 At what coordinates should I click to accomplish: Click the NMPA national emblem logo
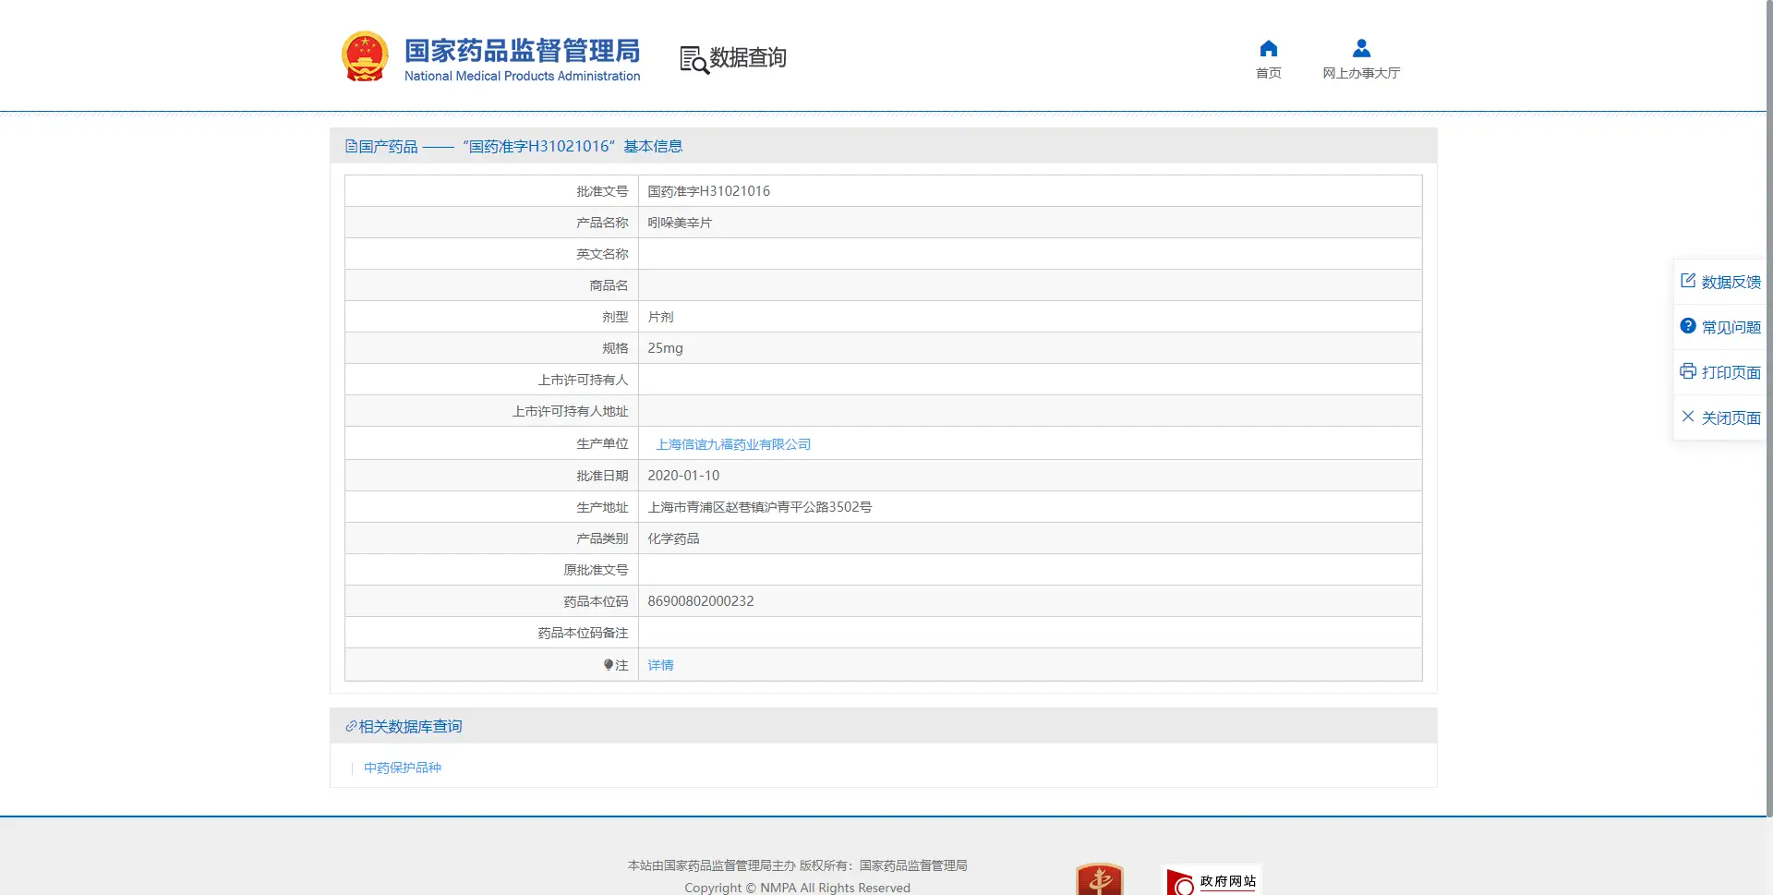tap(366, 55)
